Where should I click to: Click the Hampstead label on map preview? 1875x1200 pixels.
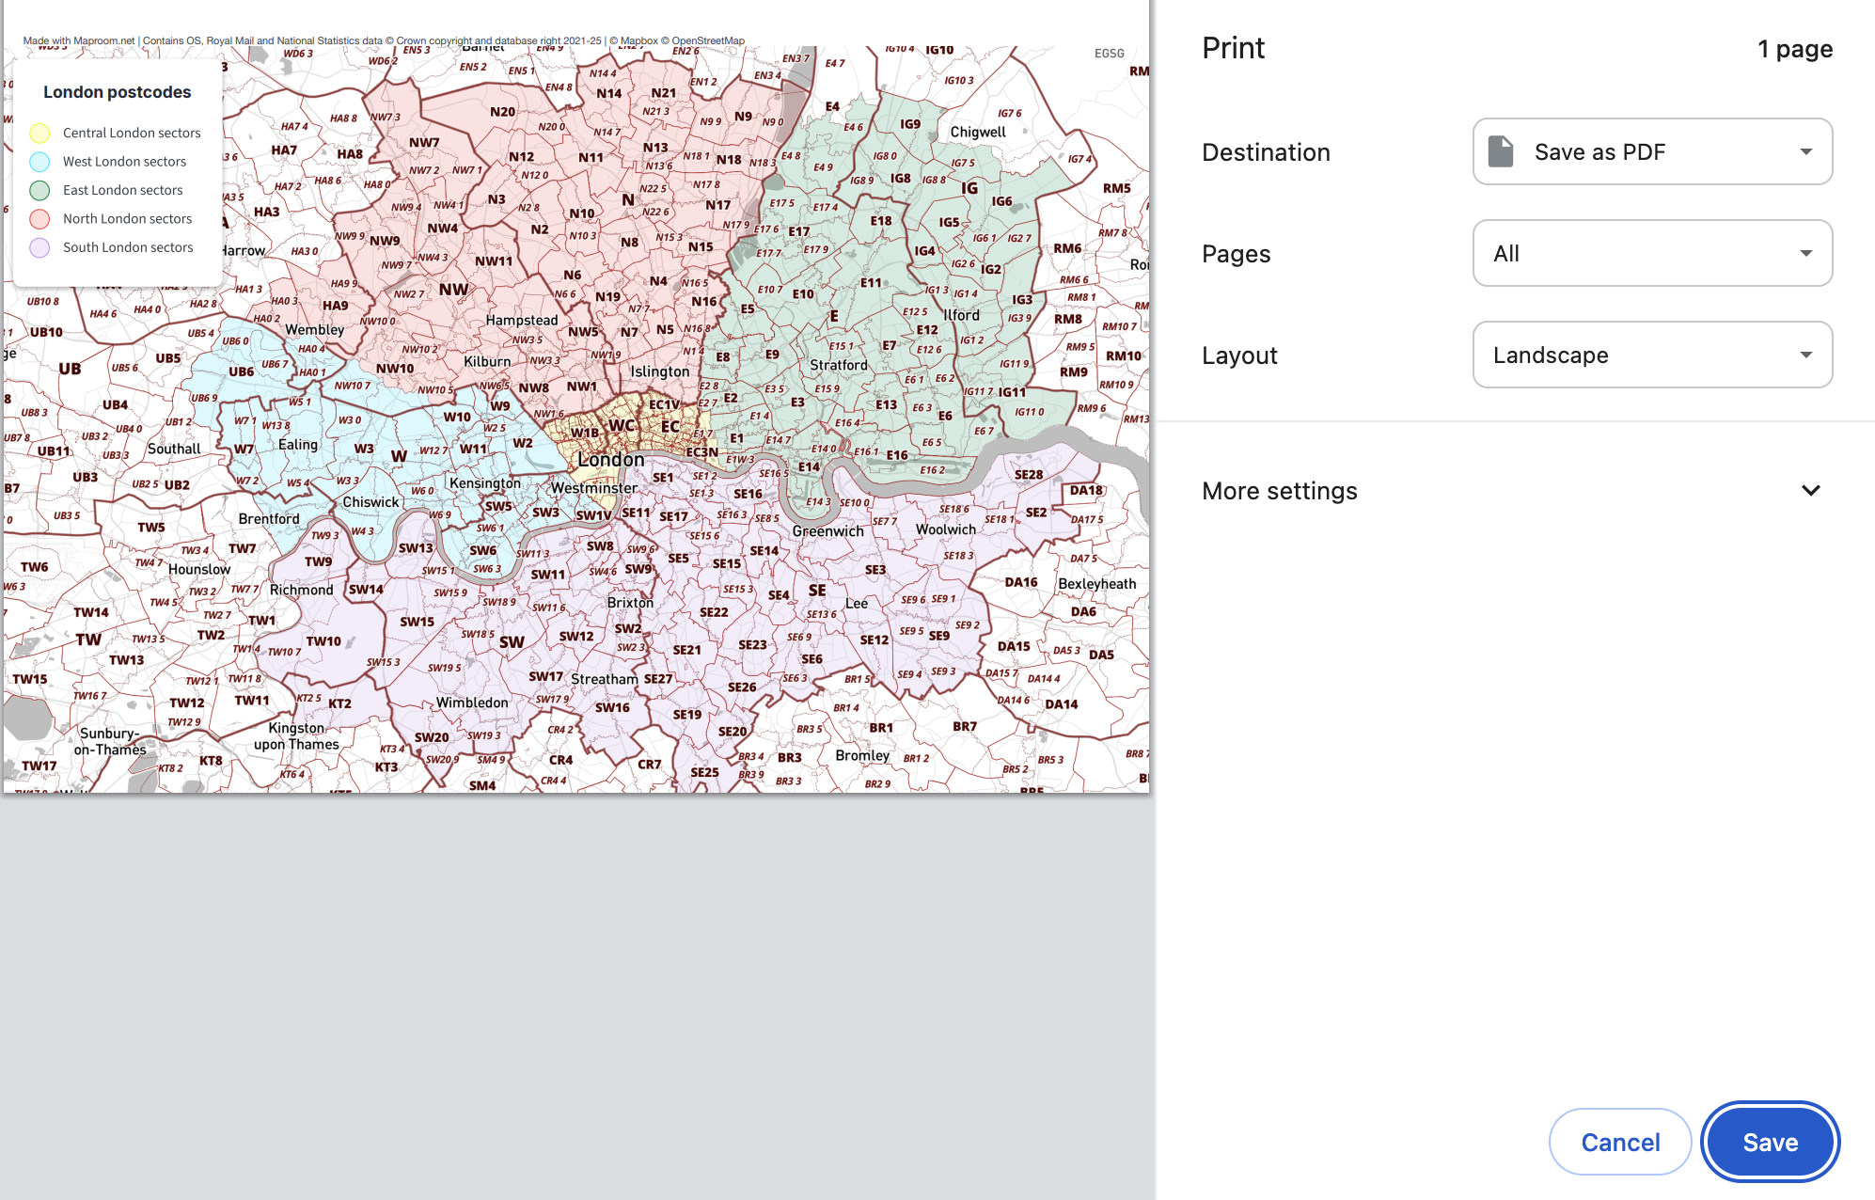[522, 321]
